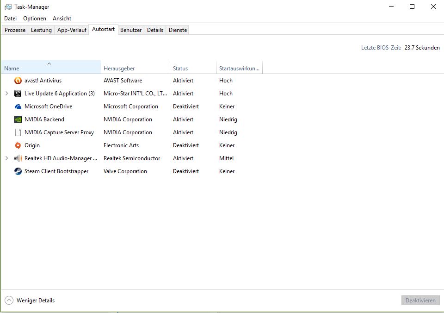The width and height of the screenshot is (444, 313).
Task: Switch to the App-Verlauf tab
Action: pyautogui.click(x=72, y=30)
